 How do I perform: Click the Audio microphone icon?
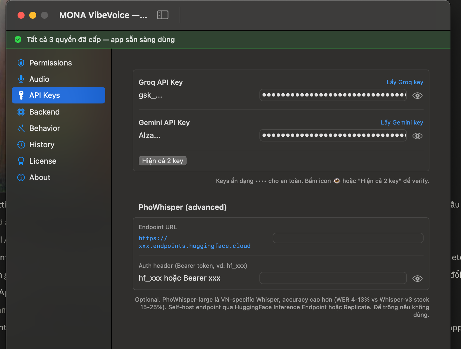(x=21, y=79)
